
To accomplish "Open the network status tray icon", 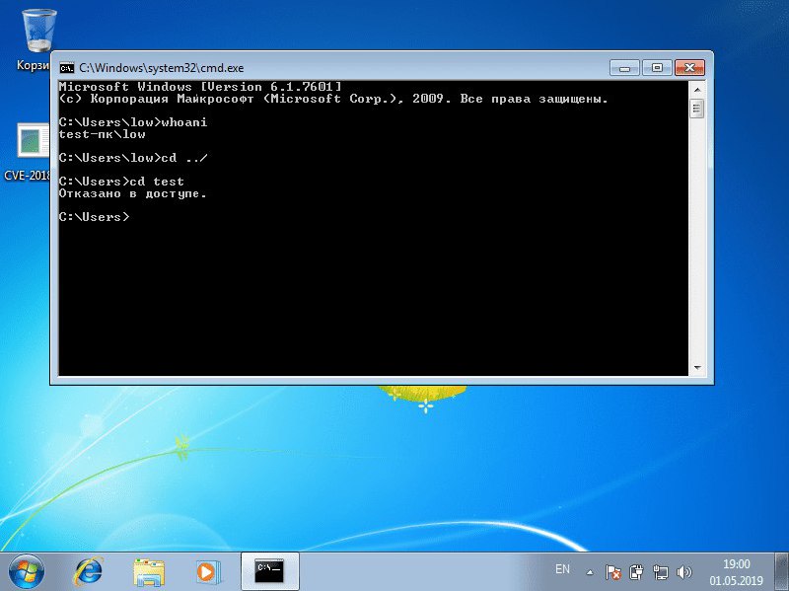I will (660, 572).
